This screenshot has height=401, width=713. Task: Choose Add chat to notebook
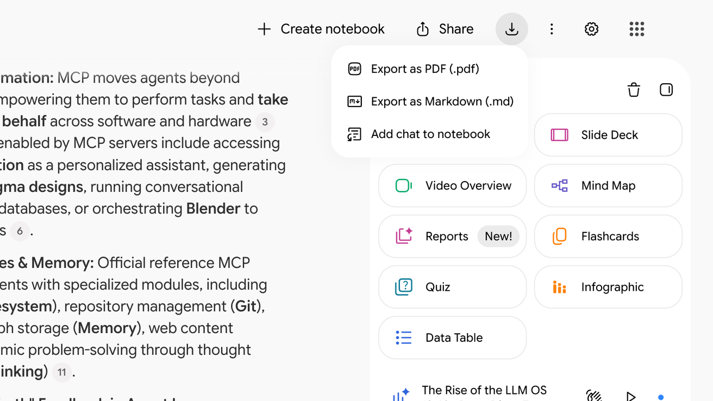coord(429,134)
